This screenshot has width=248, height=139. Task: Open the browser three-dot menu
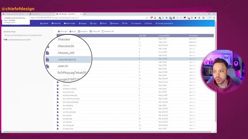[214, 18]
